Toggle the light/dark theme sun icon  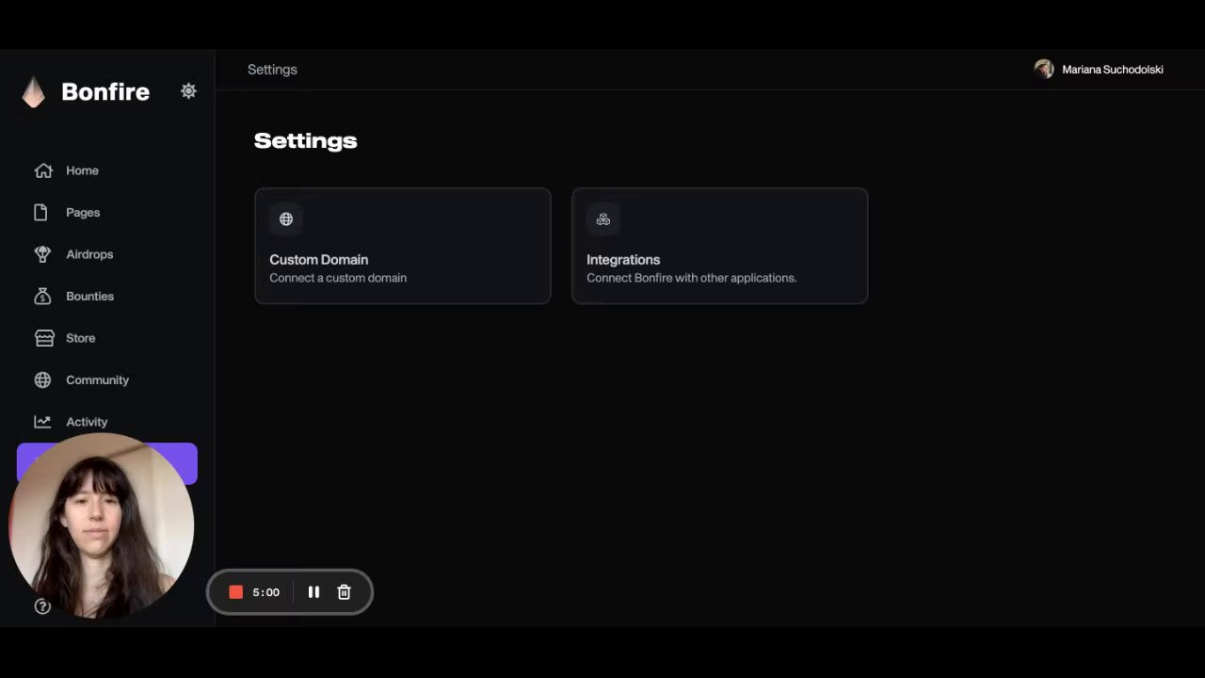(188, 90)
